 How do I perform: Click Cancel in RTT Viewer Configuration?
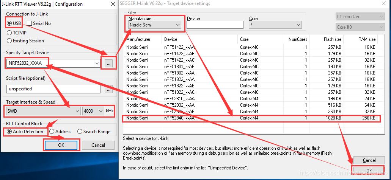[x=98, y=145]
